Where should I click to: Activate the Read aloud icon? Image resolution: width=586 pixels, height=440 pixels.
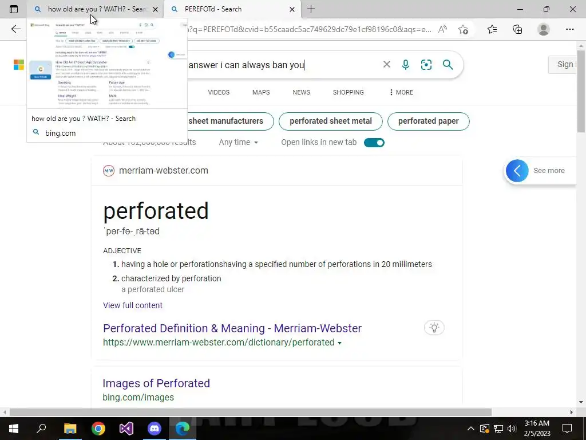pos(442,29)
